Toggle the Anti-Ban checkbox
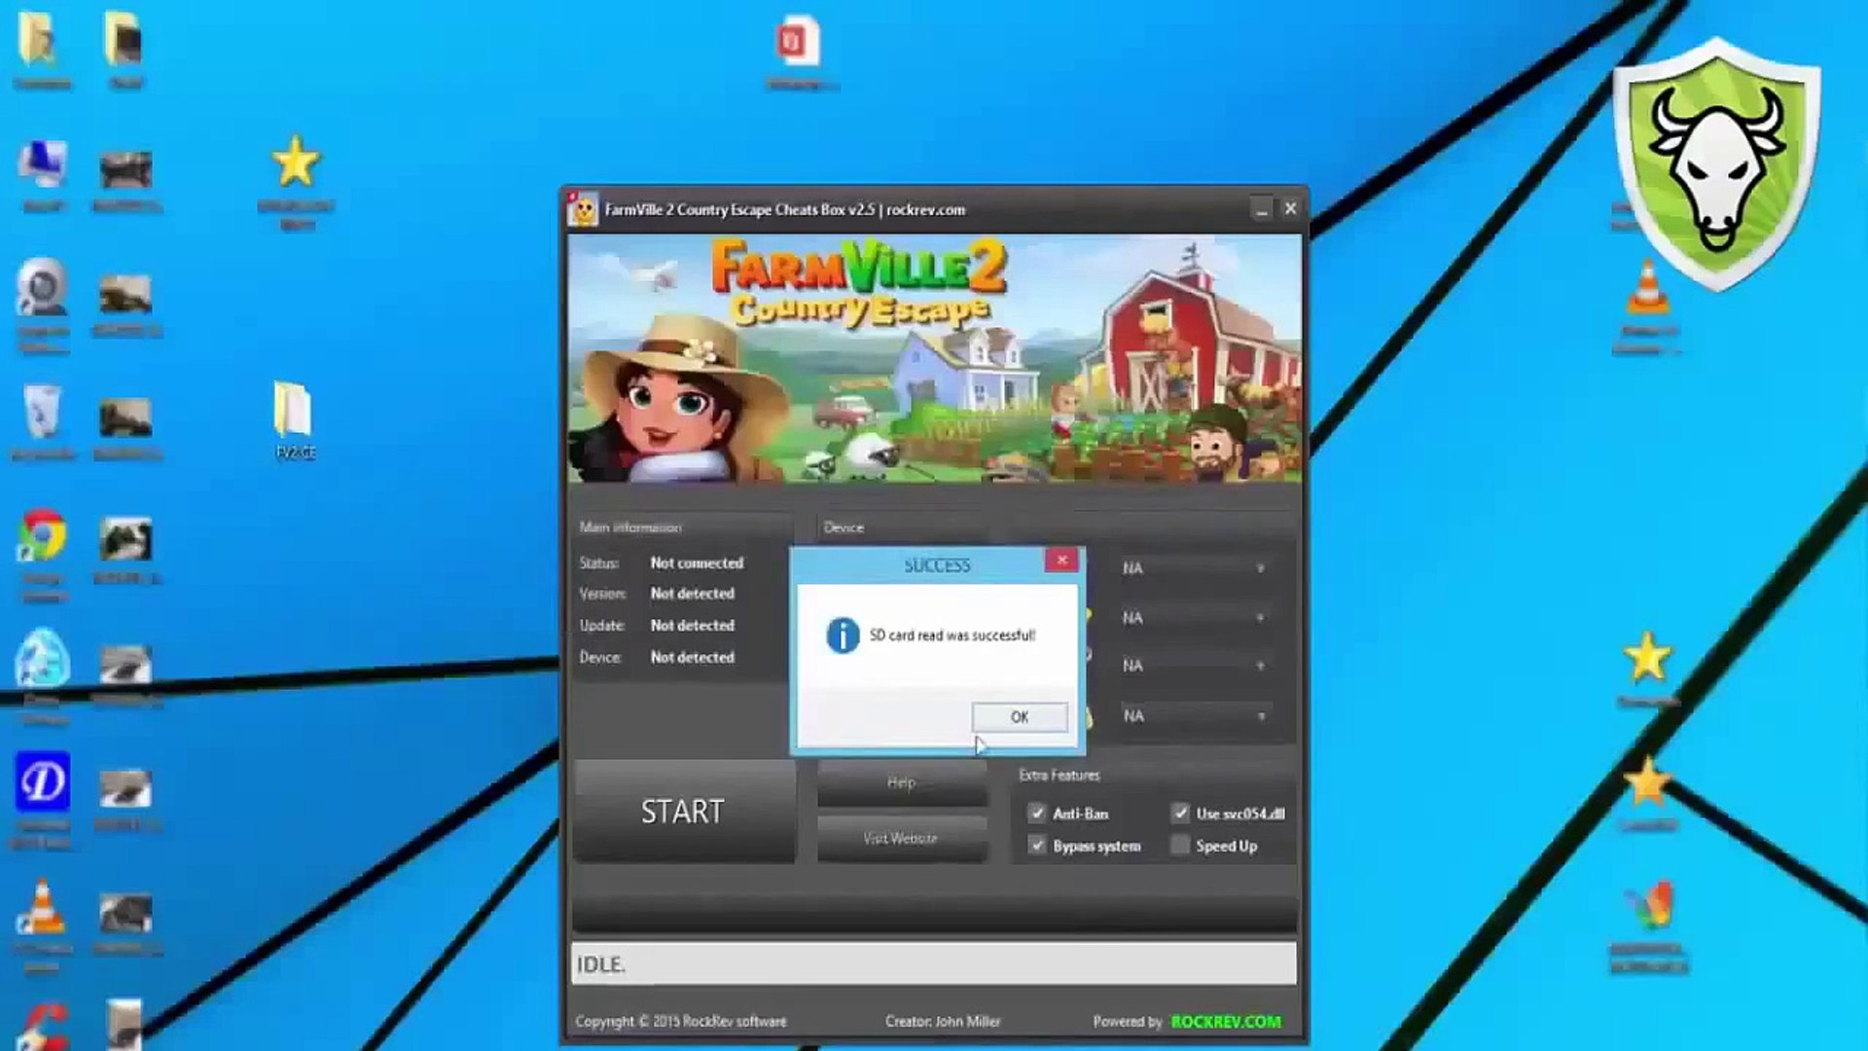This screenshot has height=1051, width=1868. [x=1037, y=814]
